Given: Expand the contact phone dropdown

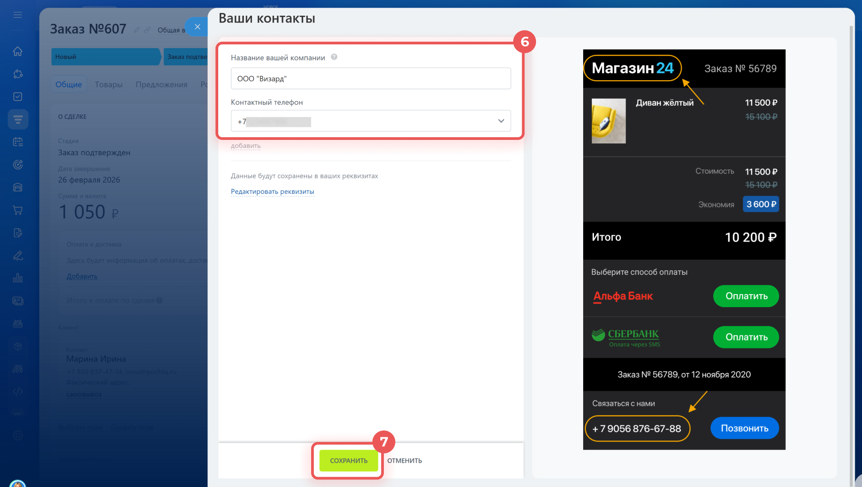Looking at the screenshot, I should [x=501, y=121].
